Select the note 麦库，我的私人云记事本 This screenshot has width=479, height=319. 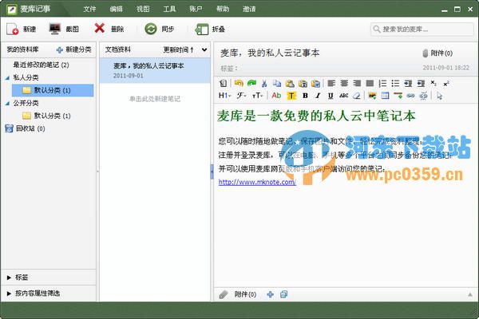pyautogui.click(x=155, y=70)
